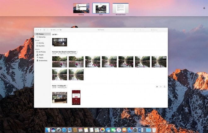Launch Siri from the Dock
Image resolution: width=208 pixels, height=133 pixels.
[53, 130]
